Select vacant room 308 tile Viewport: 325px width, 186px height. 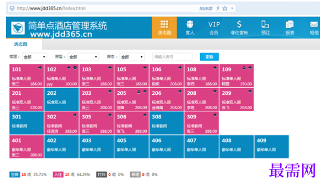pyautogui.click(x=167, y=123)
